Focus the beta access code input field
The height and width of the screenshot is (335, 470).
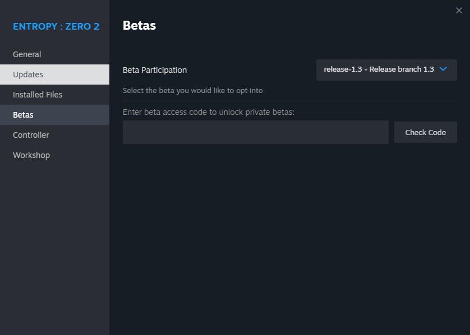255,132
